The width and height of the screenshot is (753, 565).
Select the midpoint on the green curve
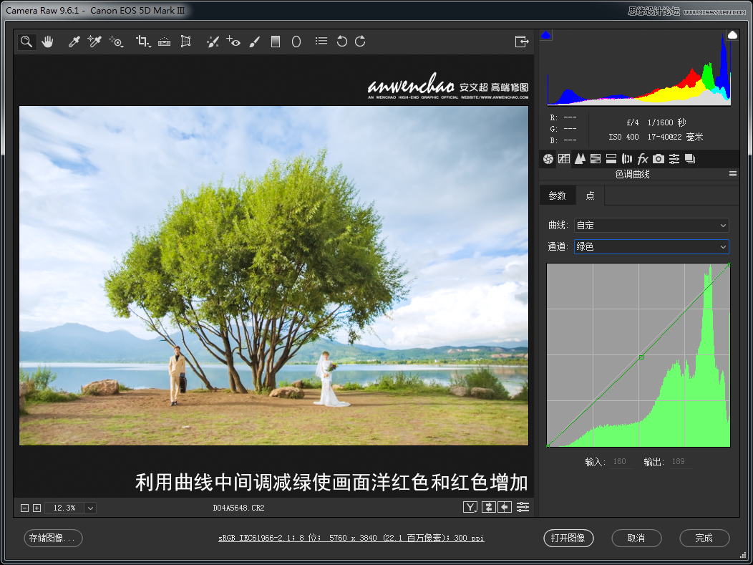point(641,357)
